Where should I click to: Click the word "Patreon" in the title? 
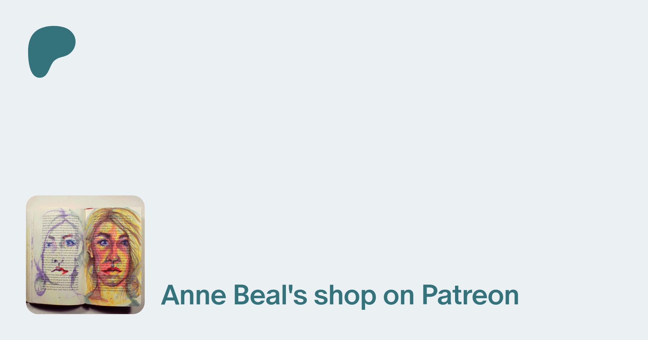[470, 295]
